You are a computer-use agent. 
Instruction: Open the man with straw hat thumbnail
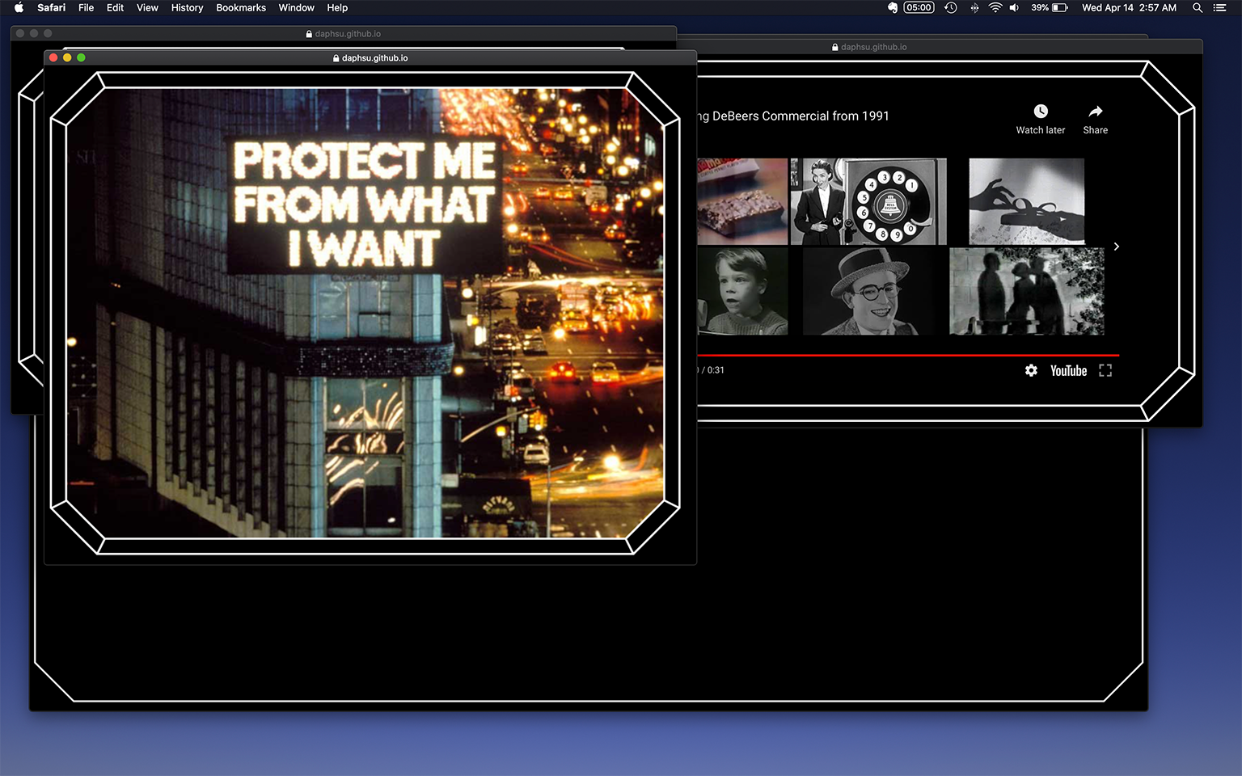(x=868, y=291)
